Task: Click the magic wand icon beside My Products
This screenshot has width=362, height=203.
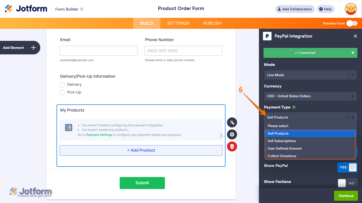Action: [232, 122]
